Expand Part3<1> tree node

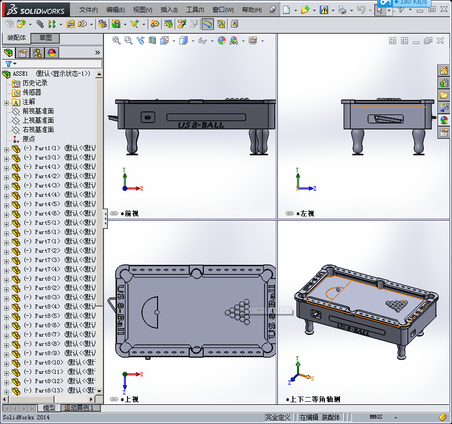click(x=6, y=159)
